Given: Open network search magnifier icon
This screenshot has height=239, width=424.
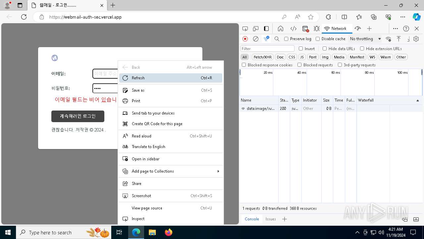Looking at the screenshot, I should [x=277, y=39].
